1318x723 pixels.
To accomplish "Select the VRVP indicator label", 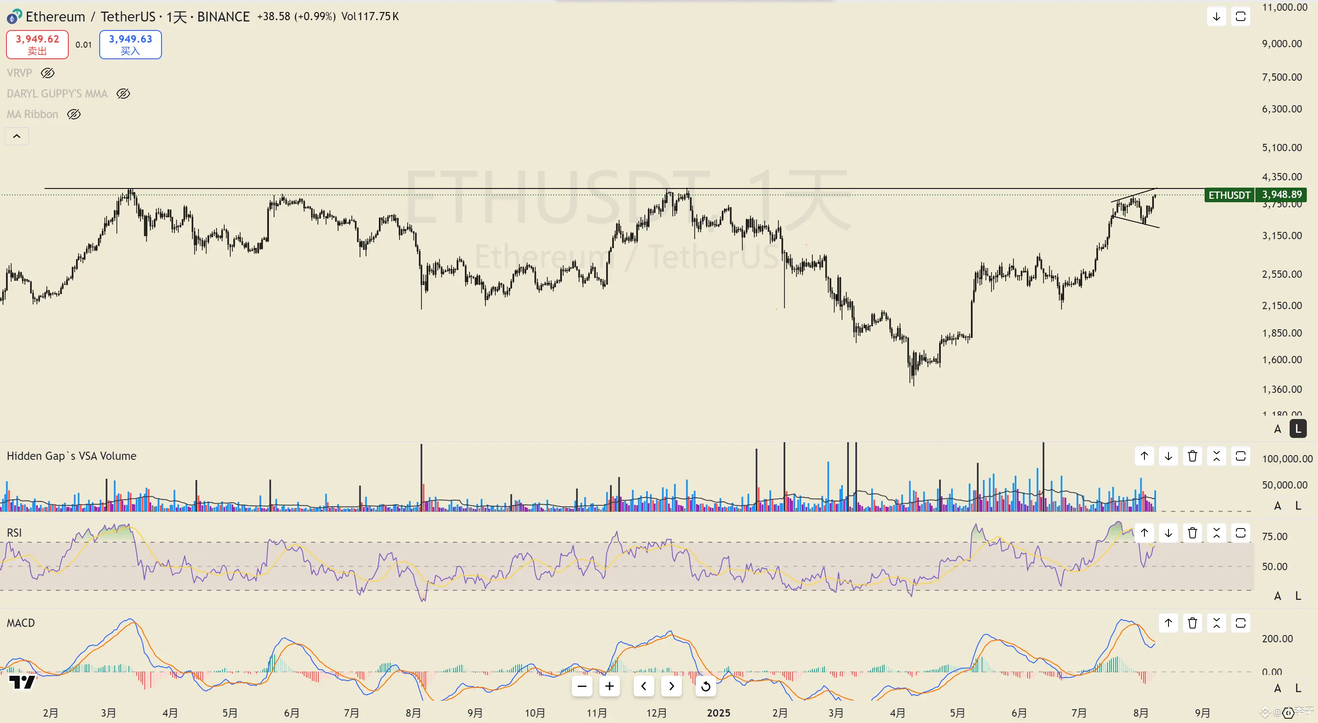I will point(19,73).
